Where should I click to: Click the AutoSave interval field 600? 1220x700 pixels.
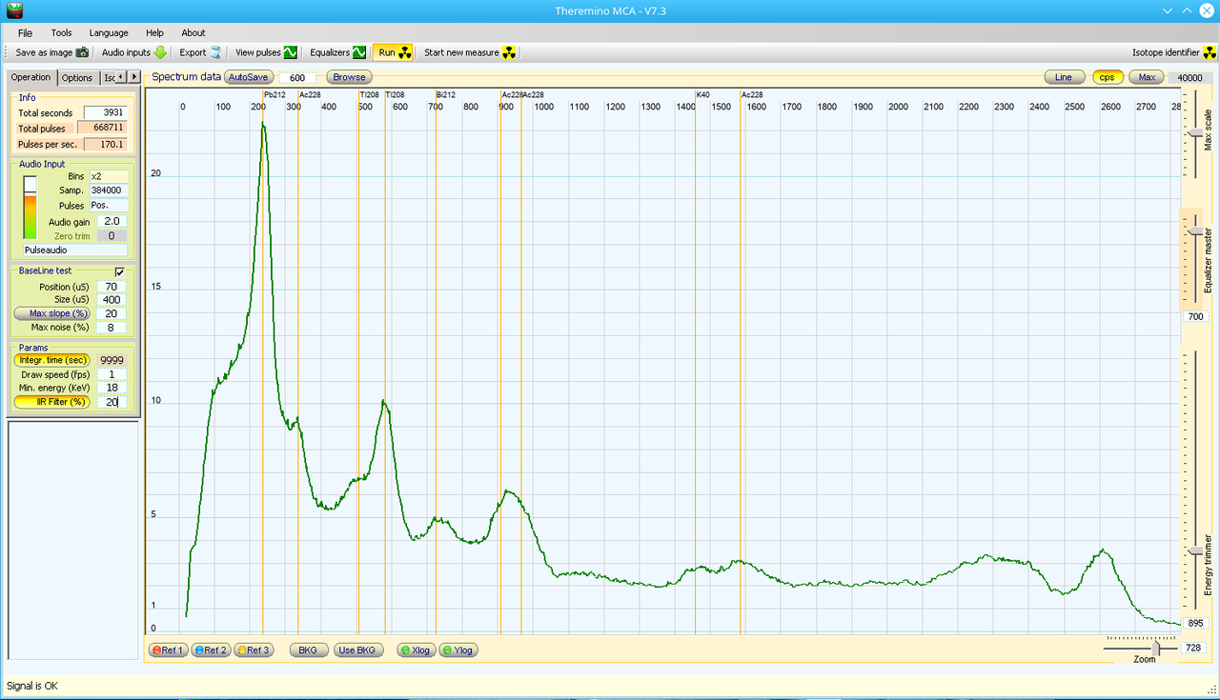point(297,78)
